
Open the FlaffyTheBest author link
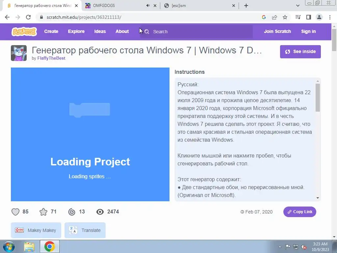pyautogui.click(x=51, y=58)
